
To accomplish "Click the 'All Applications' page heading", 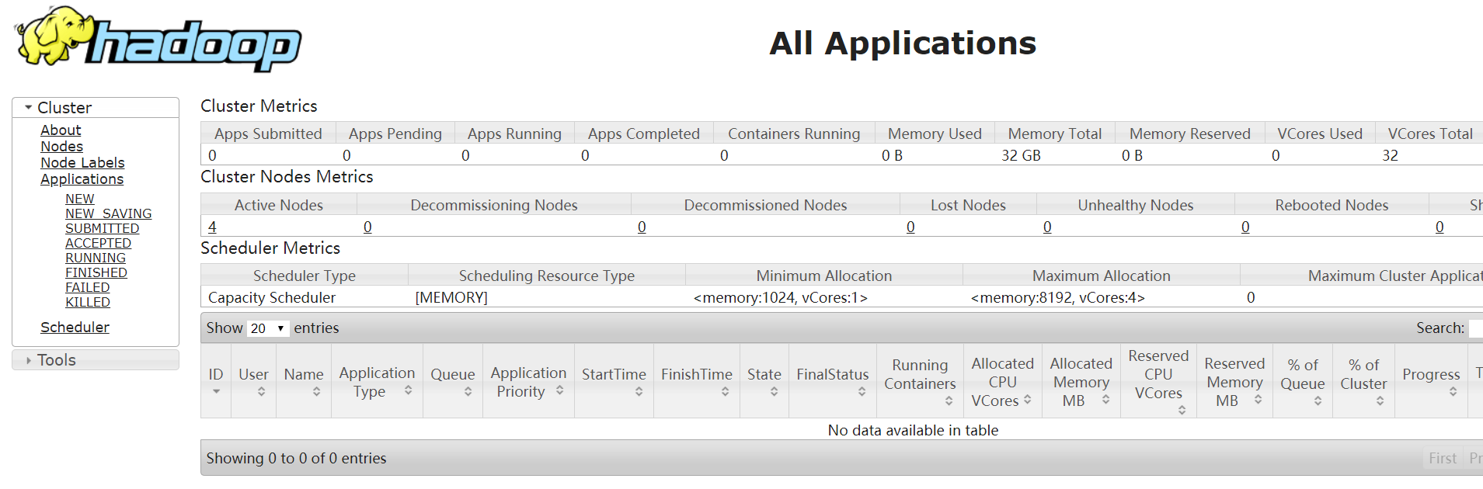I will [x=903, y=43].
